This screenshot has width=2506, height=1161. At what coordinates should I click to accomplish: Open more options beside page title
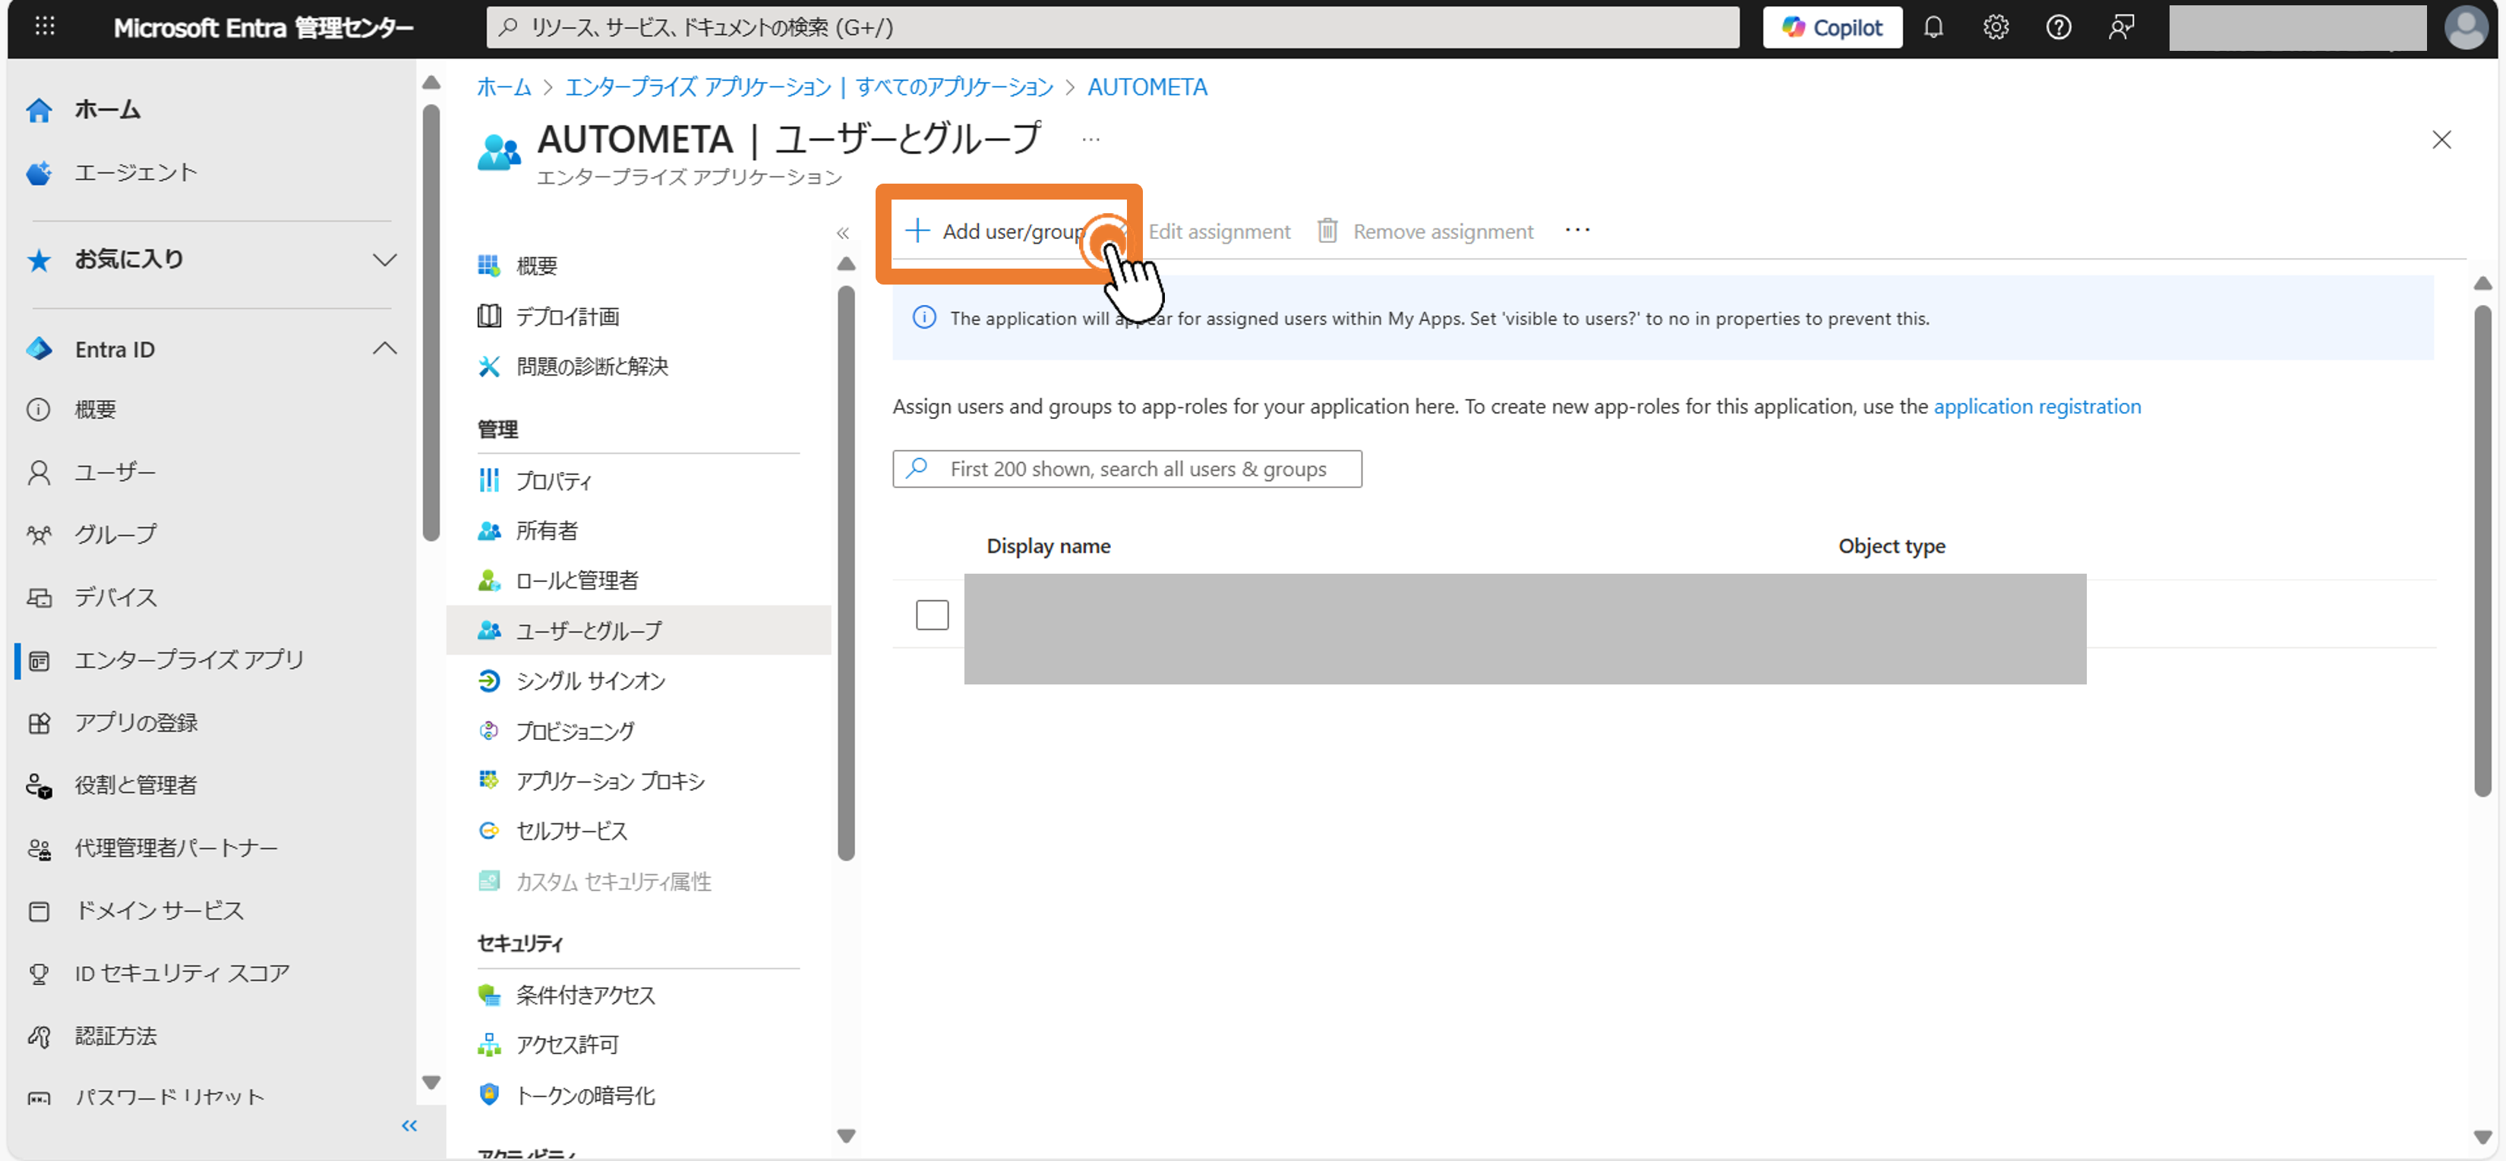click(1090, 139)
